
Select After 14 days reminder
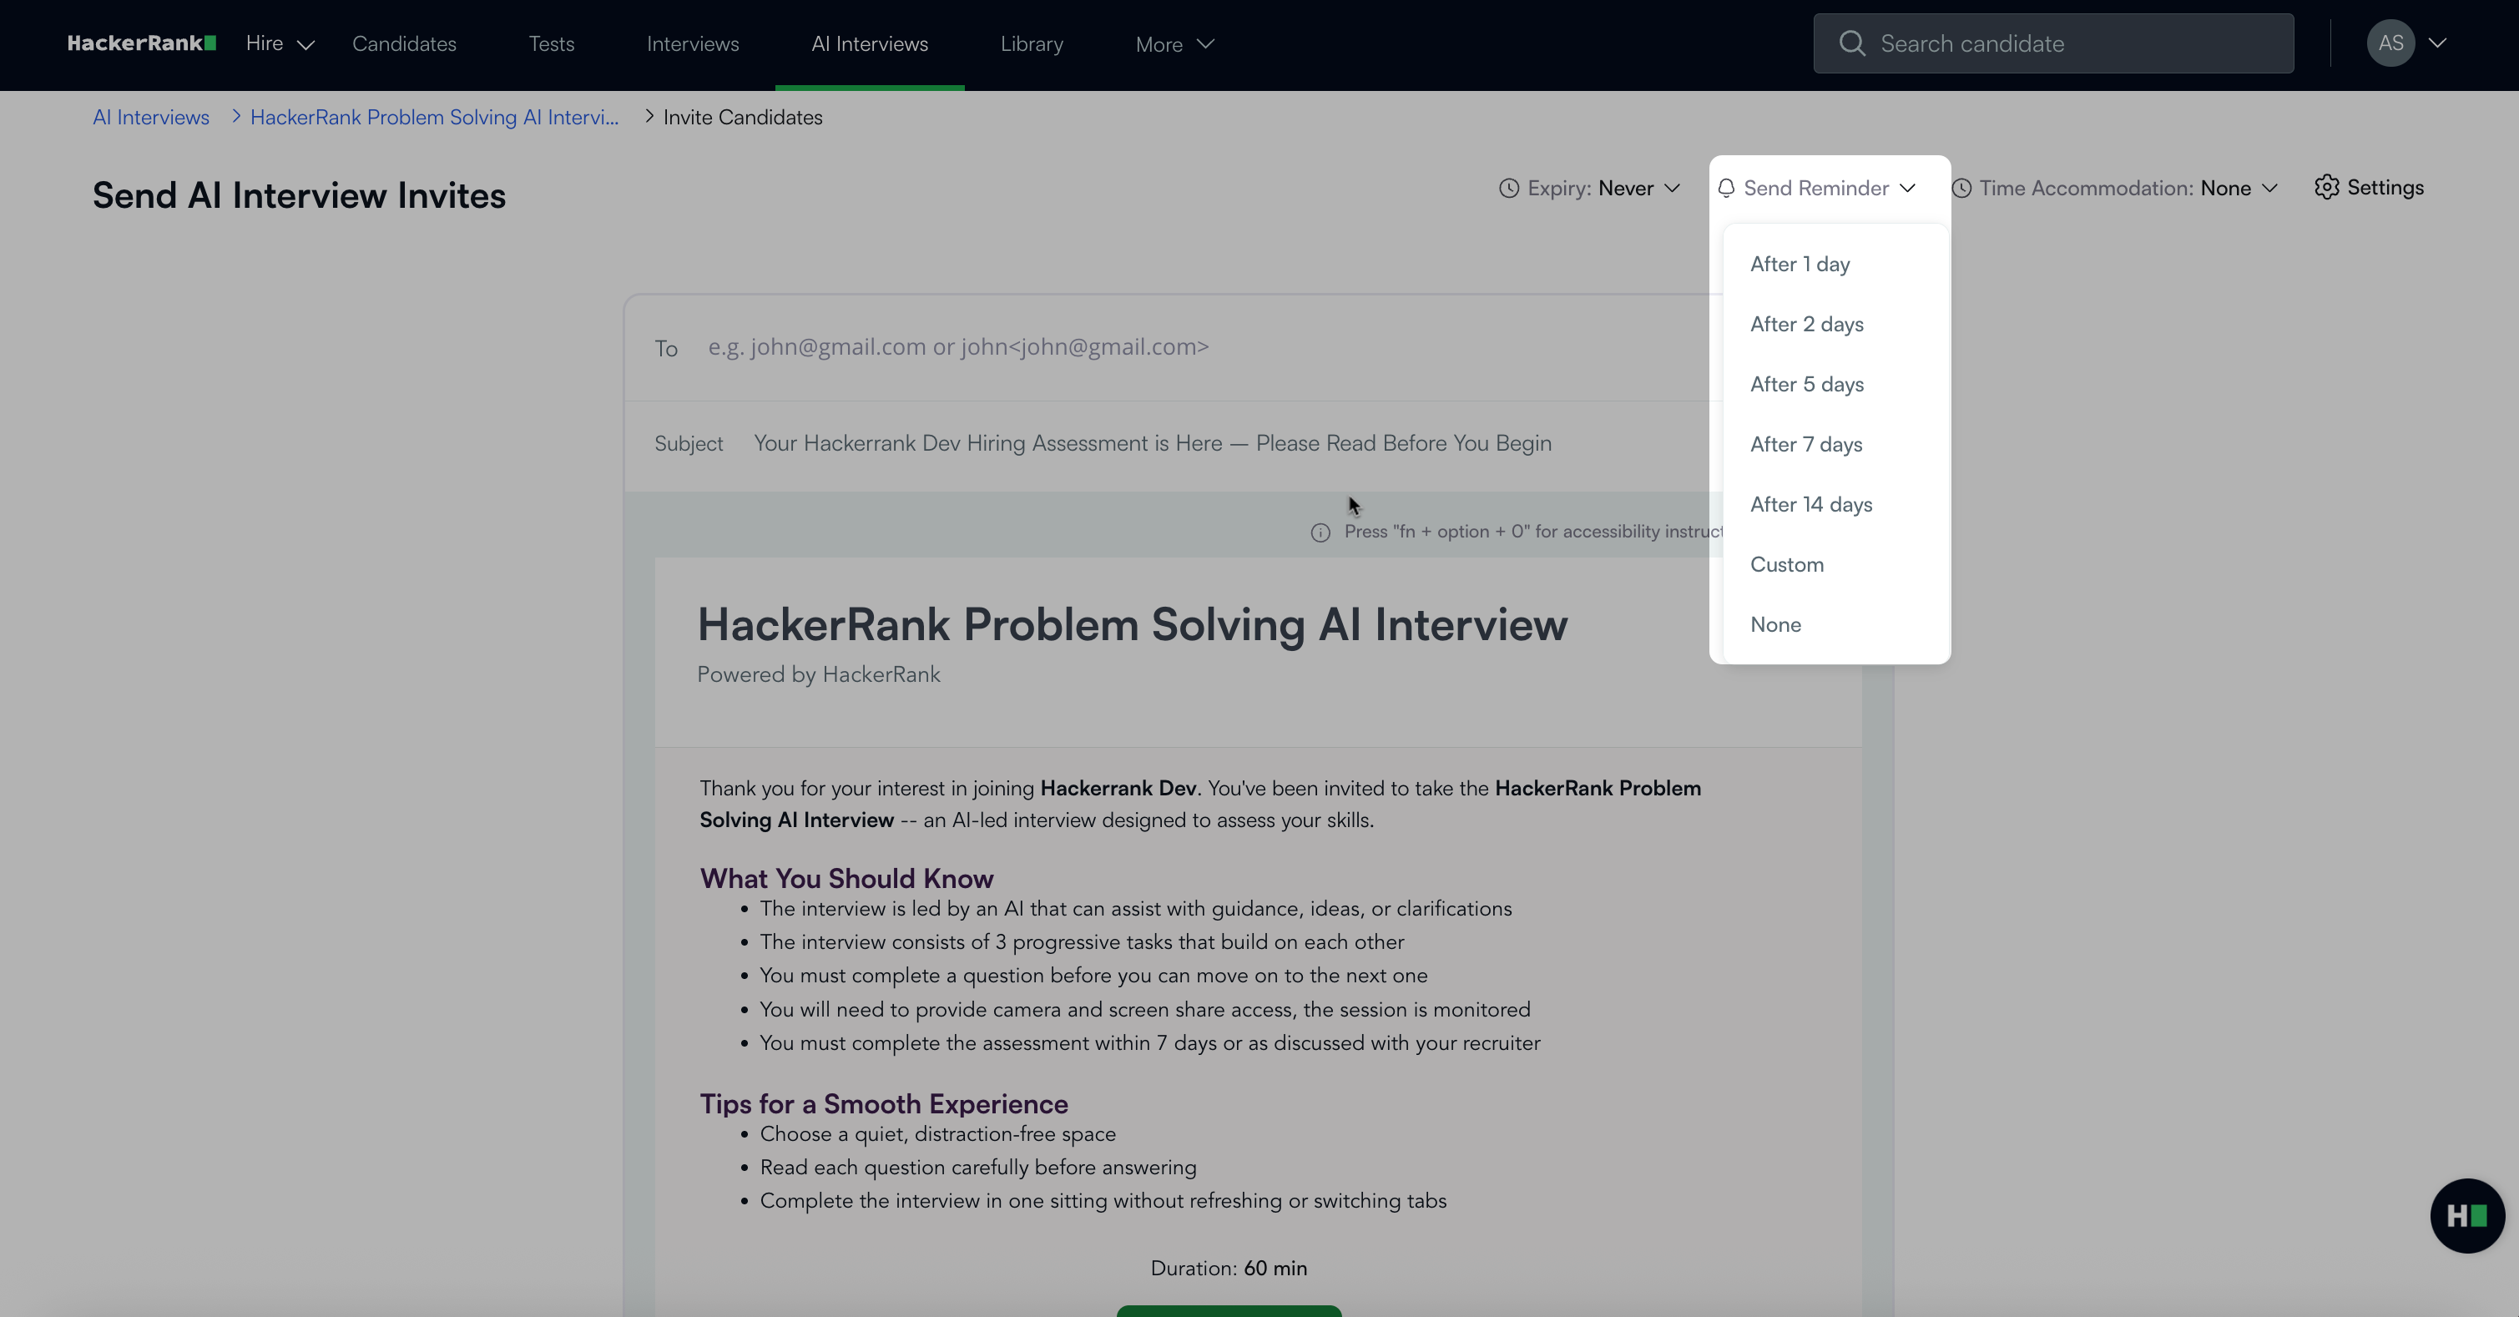[1835, 504]
